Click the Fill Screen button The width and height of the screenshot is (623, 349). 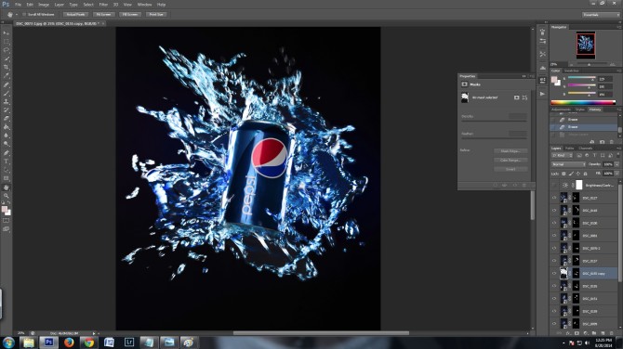130,14
